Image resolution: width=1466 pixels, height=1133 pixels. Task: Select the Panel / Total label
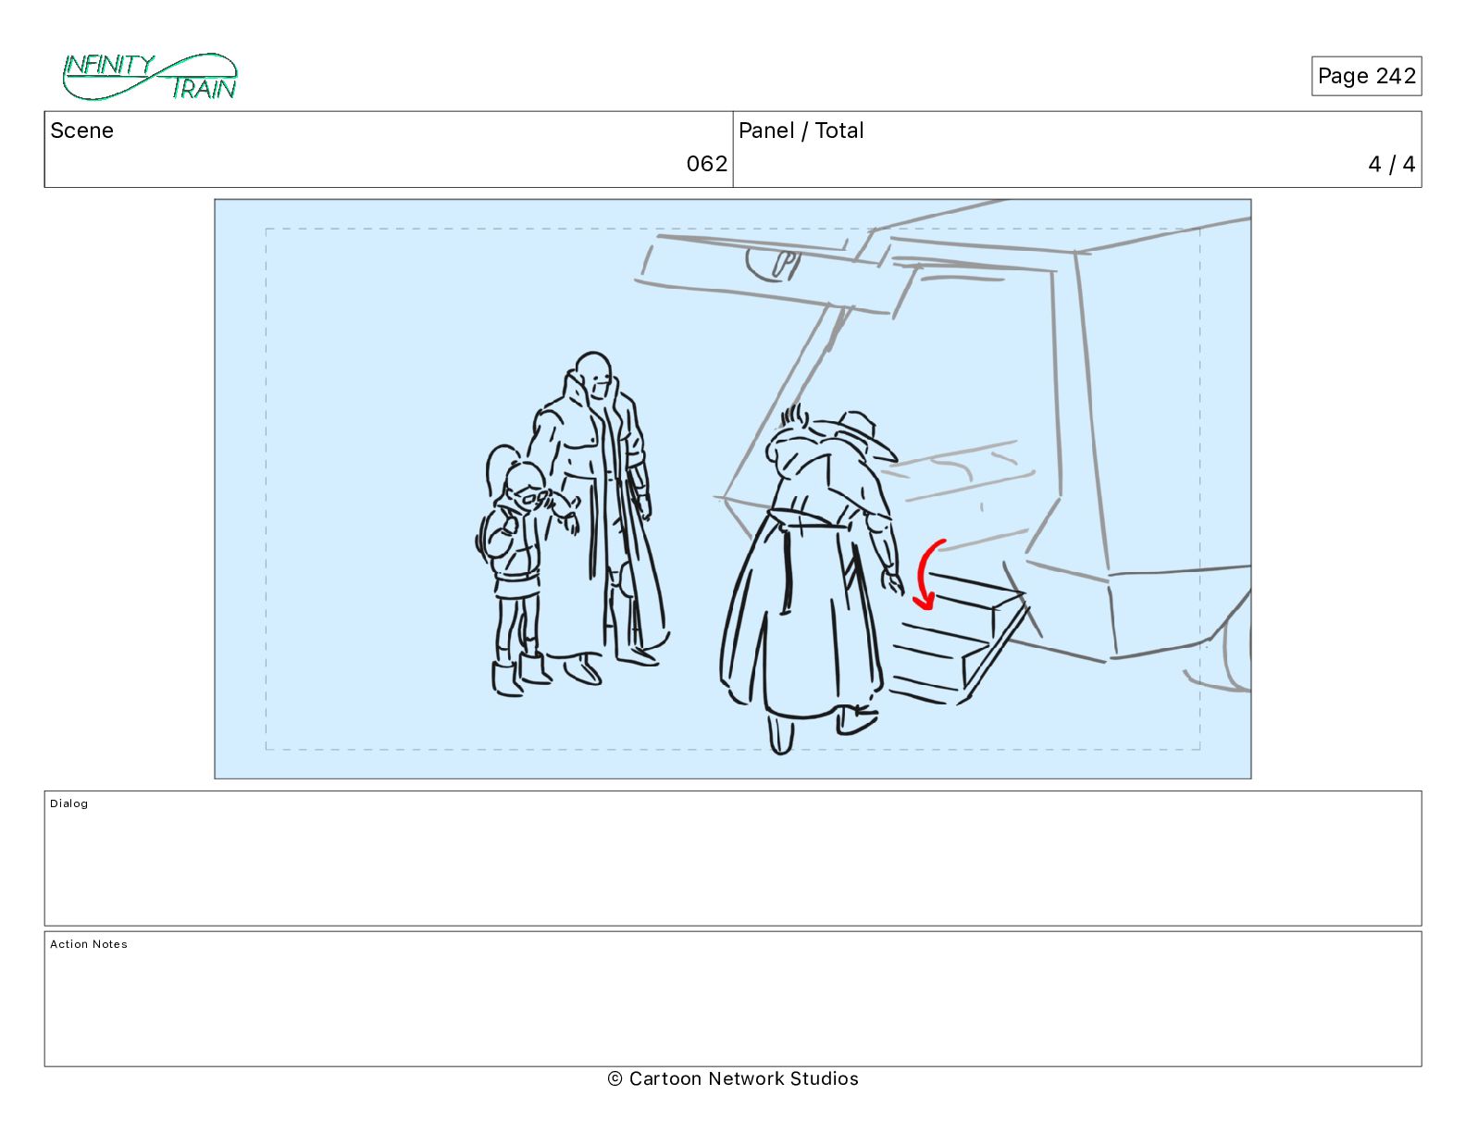click(x=801, y=131)
